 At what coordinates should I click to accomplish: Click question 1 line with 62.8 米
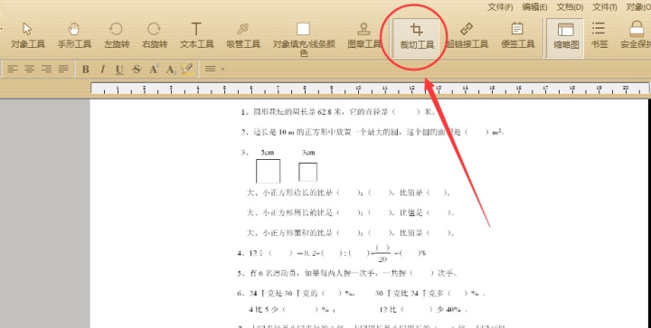338,111
